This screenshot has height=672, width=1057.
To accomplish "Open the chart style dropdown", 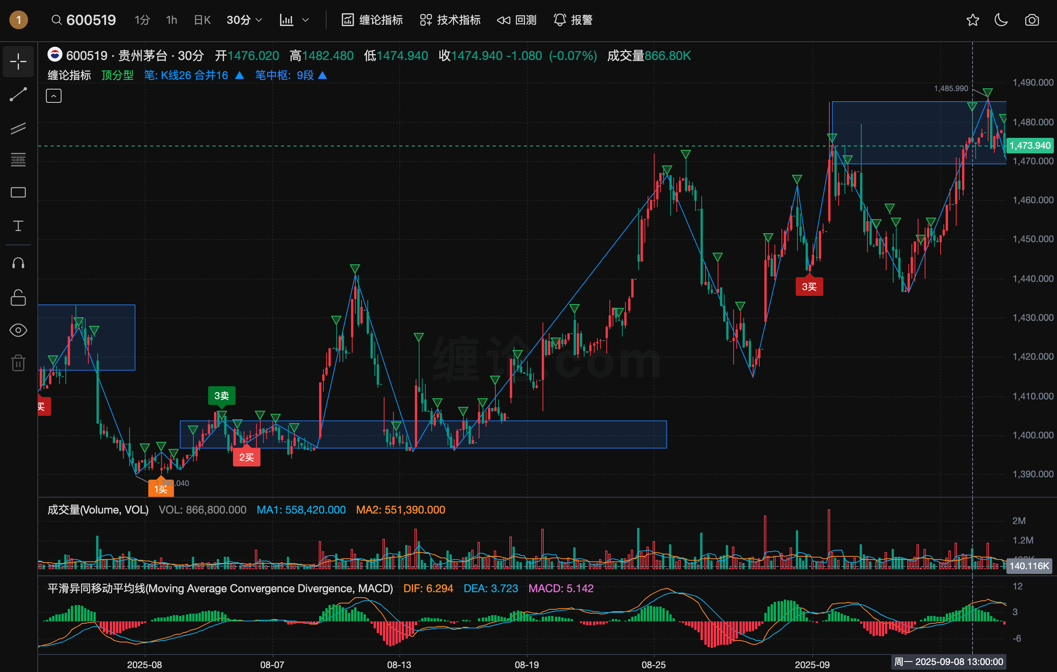I will (x=295, y=20).
